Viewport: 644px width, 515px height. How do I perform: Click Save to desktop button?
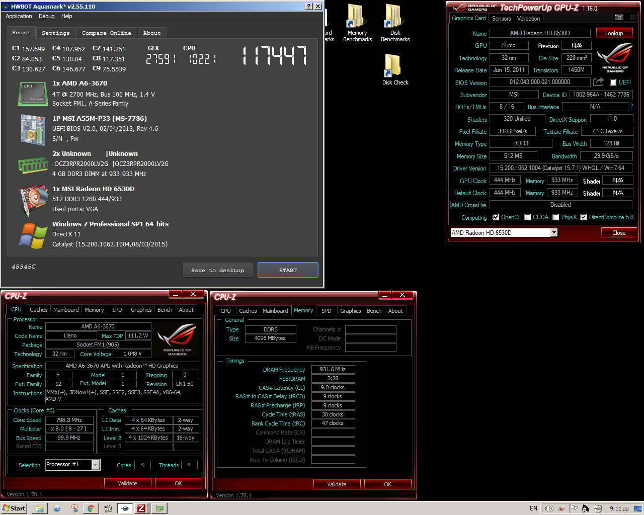point(218,270)
